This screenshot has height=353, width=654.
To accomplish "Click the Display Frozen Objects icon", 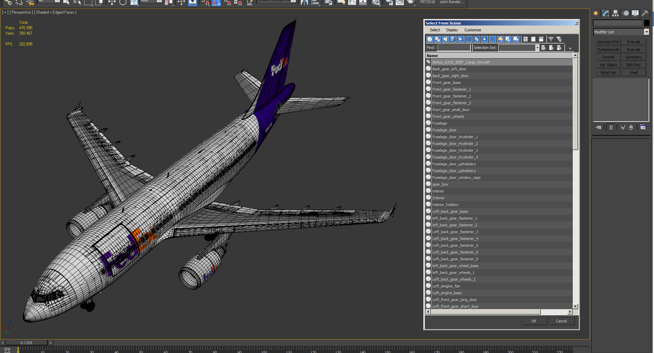I will pyautogui.click(x=508, y=39).
